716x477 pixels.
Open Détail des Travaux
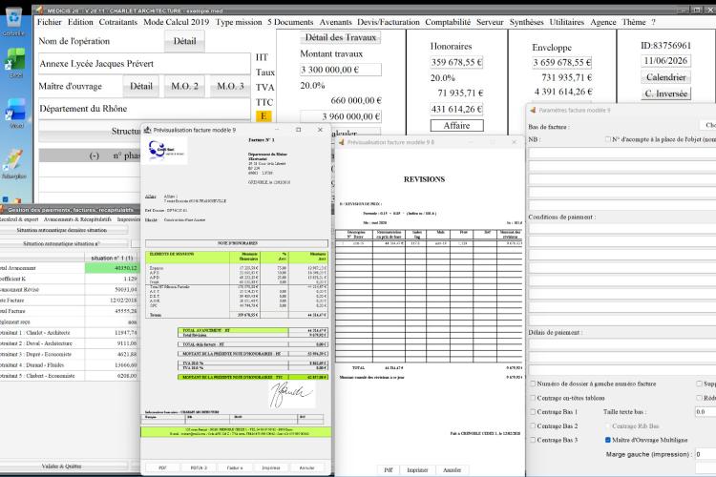[x=340, y=37]
